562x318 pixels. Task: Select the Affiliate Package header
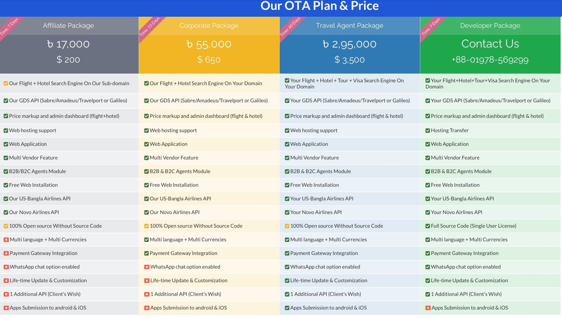pyautogui.click(x=68, y=25)
